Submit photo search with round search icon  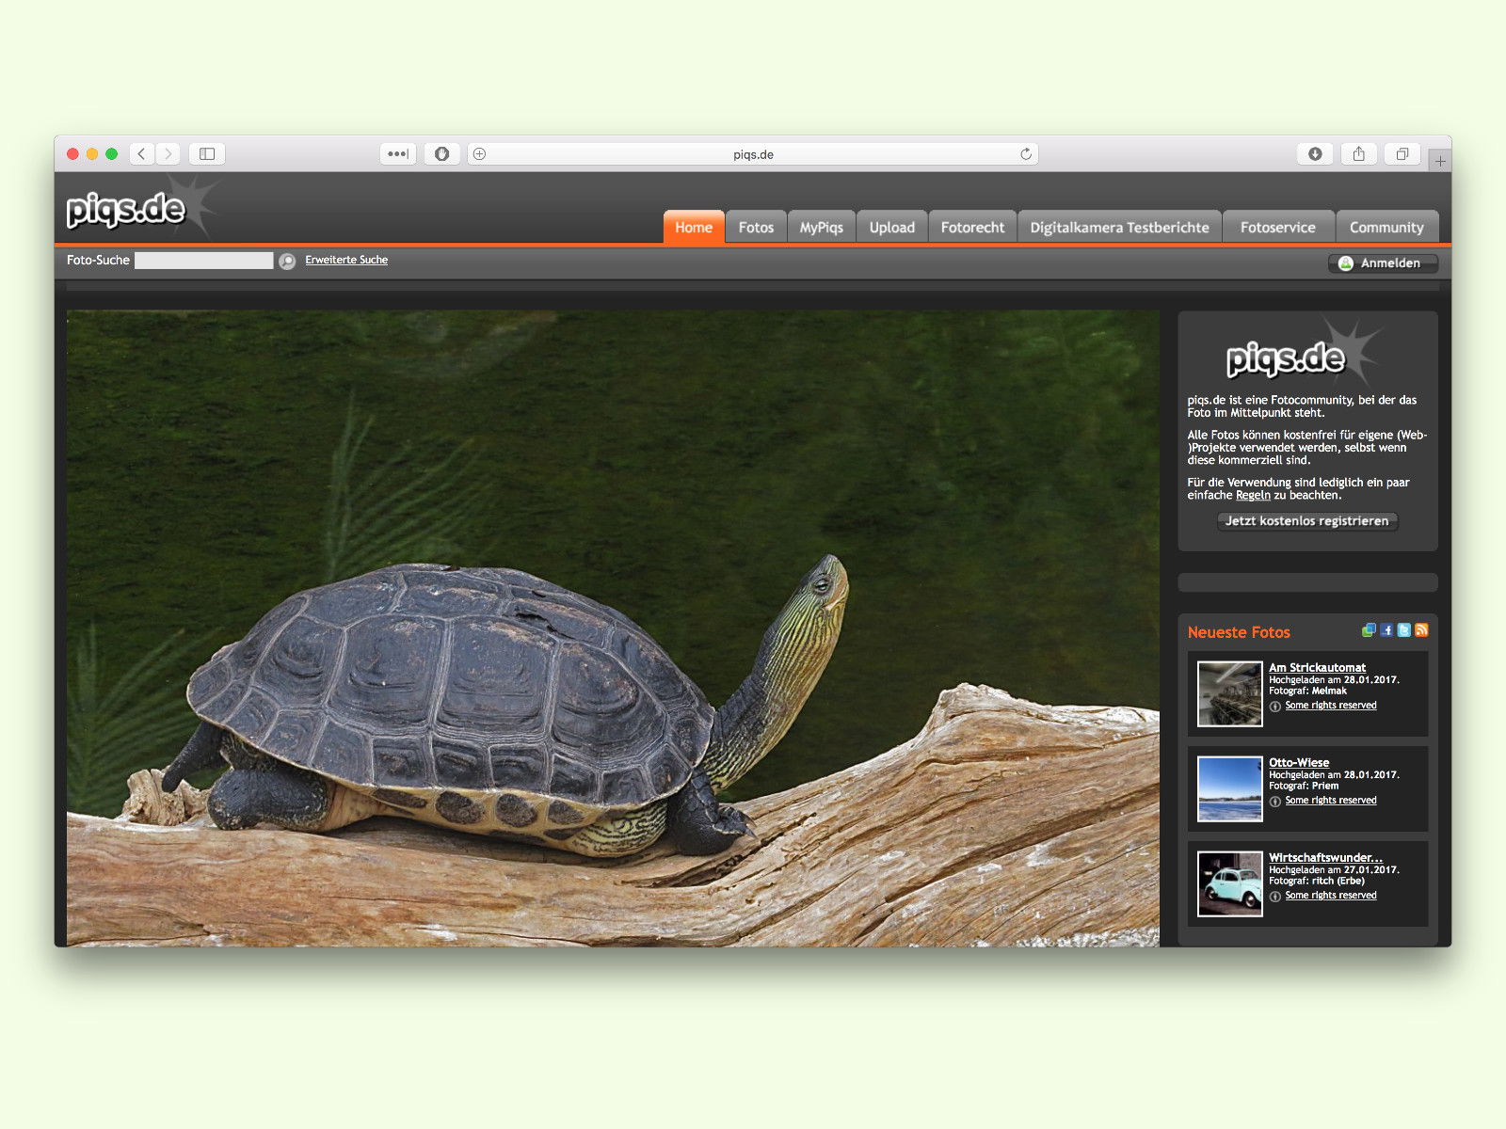(287, 261)
